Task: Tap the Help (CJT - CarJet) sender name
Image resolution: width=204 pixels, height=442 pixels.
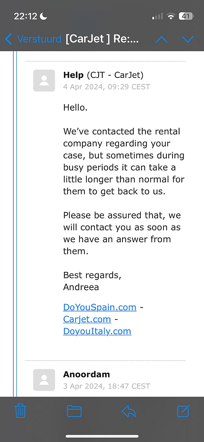Action: 103,75
